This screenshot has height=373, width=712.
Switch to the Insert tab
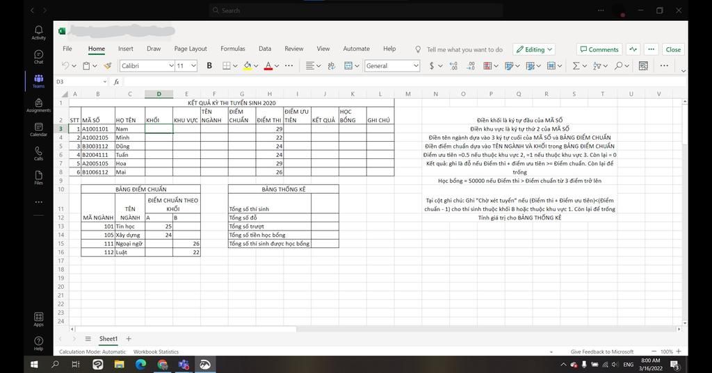[x=126, y=49]
